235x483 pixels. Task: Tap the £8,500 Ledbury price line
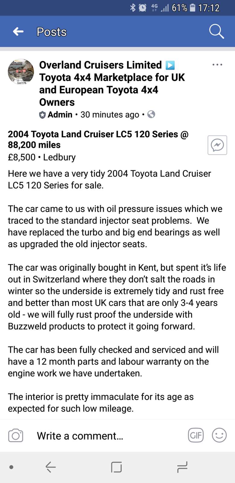(x=42, y=157)
